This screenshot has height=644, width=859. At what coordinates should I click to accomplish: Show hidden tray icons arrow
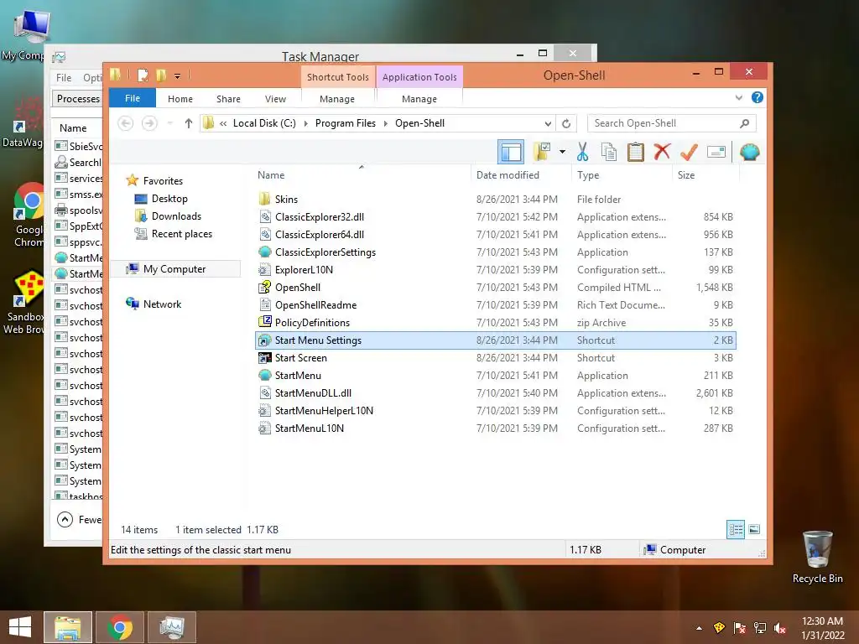(x=699, y=628)
